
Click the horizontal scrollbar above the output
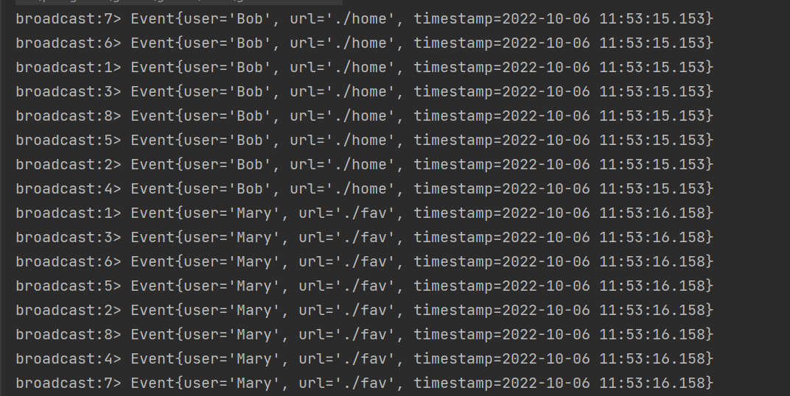(179, 2)
